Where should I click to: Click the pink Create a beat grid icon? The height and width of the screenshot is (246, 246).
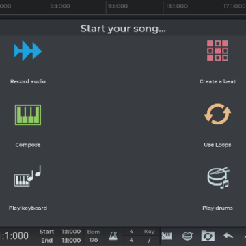tap(217, 51)
